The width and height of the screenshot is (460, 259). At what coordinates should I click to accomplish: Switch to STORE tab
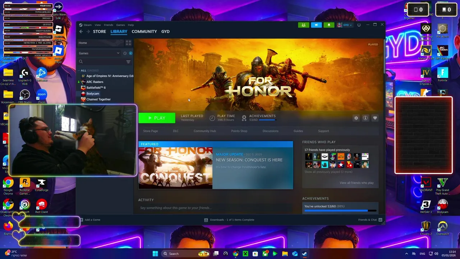[x=100, y=32]
